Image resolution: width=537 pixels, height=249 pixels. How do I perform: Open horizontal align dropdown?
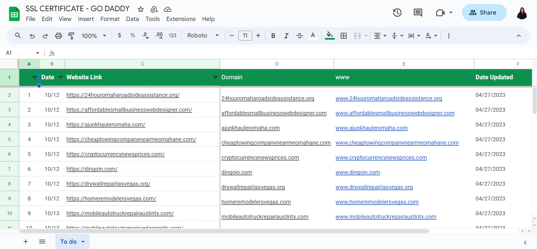[x=380, y=36]
